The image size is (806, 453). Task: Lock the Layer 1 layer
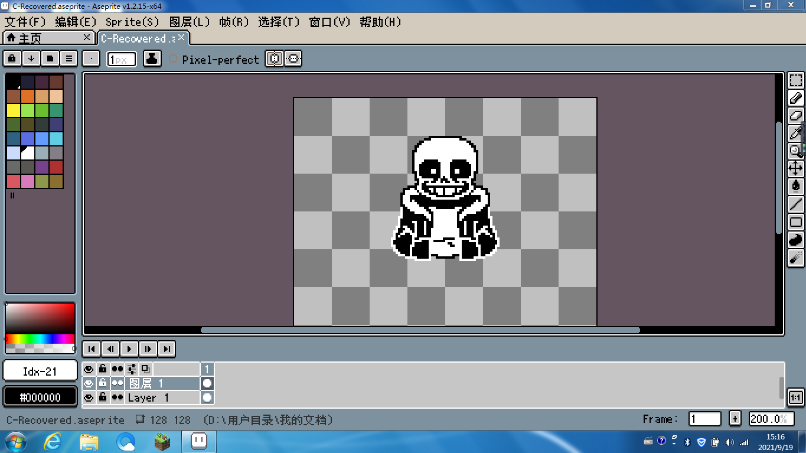tap(103, 397)
